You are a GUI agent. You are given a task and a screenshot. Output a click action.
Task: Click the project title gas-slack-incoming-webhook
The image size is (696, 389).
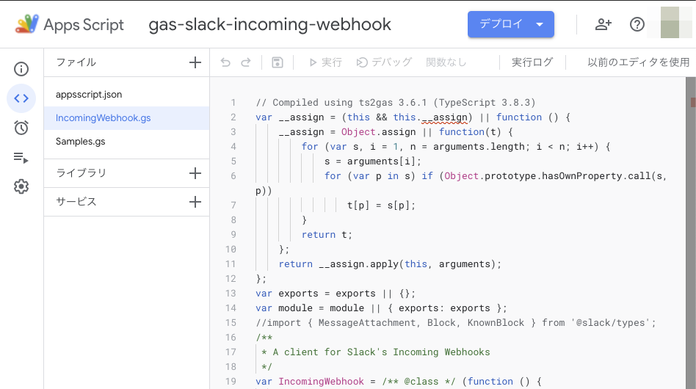click(x=270, y=24)
